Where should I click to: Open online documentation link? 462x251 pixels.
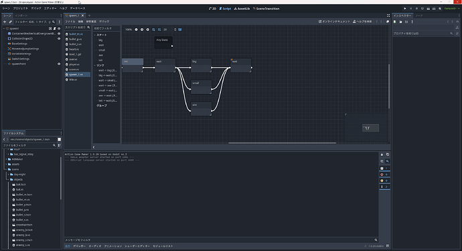(334, 21)
